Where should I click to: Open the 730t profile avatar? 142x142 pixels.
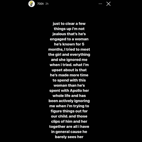coord(32,4)
